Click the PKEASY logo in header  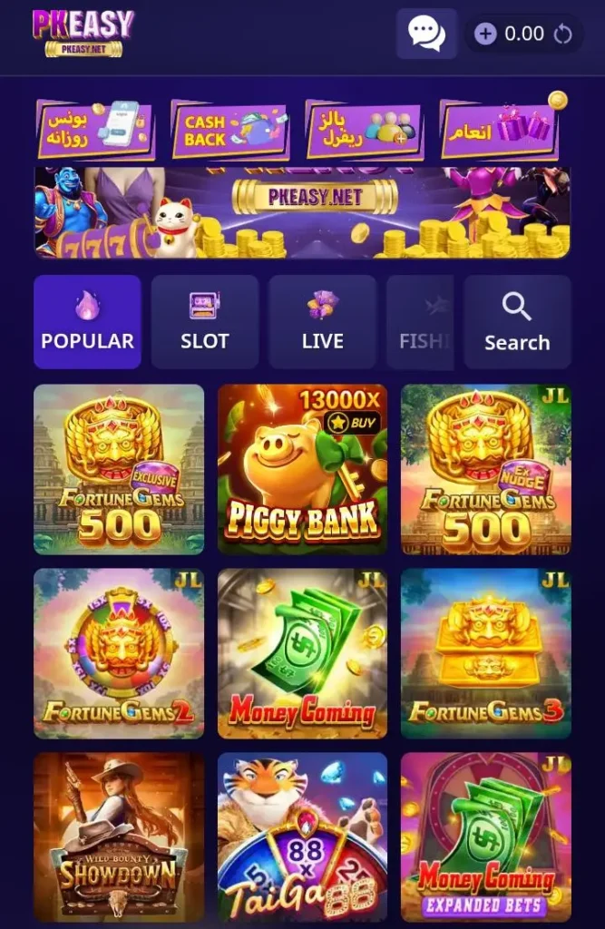click(x=83, y=34)
